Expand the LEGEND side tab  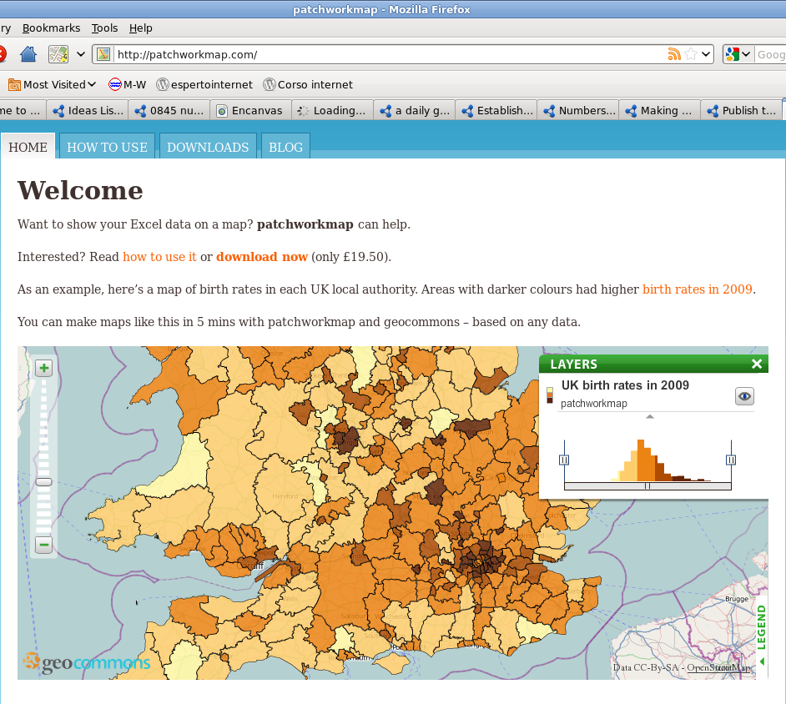tap(762, 635)
